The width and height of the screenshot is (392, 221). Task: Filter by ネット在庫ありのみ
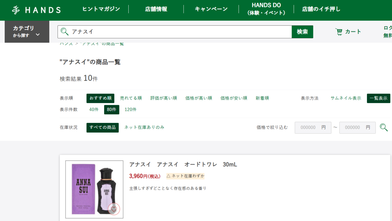click(144, 127)
